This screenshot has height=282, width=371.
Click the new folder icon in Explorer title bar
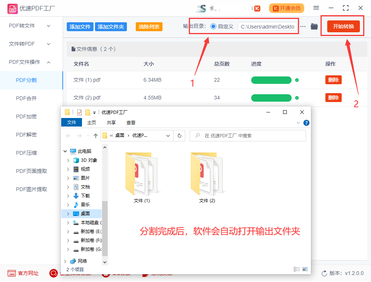click(88, 112)
